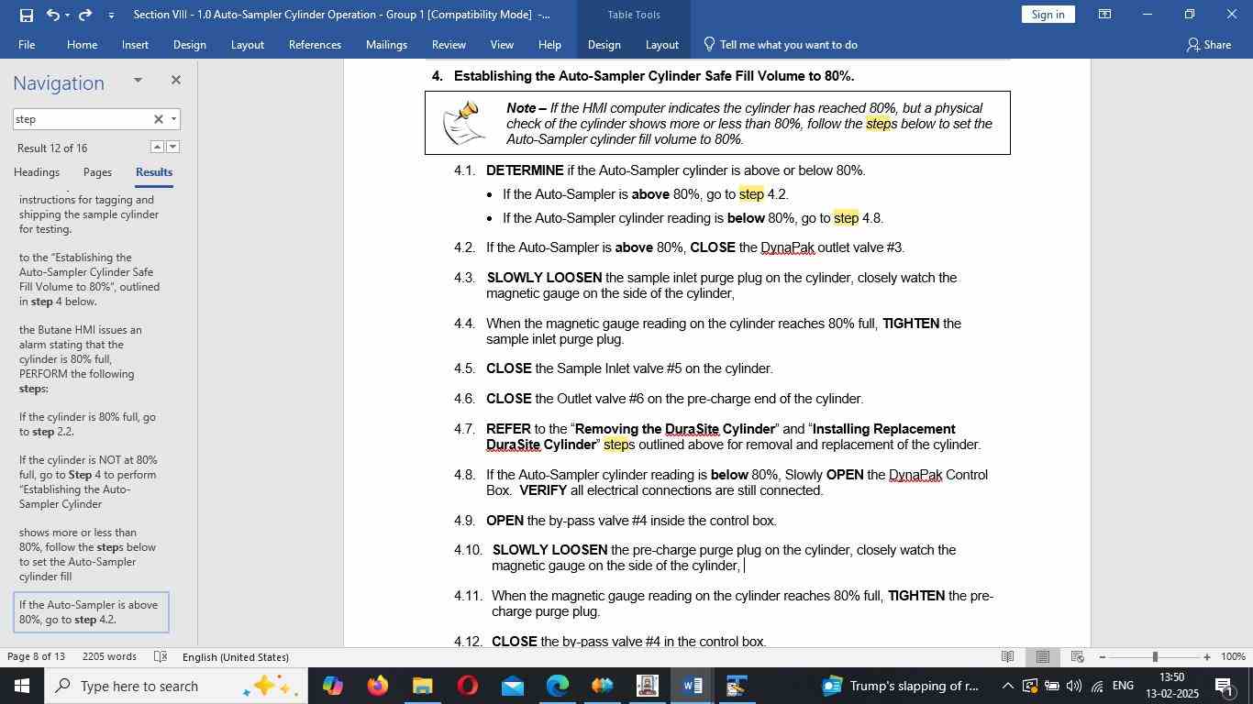Open the Mailings ribbon tab
Screen dimensions: 1253x704
386,44
